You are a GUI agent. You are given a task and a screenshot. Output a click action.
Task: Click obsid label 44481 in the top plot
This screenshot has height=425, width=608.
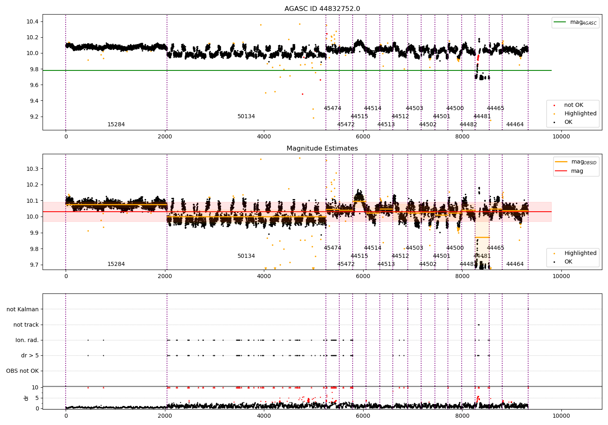pyautogui.click(x=482, y=117)
